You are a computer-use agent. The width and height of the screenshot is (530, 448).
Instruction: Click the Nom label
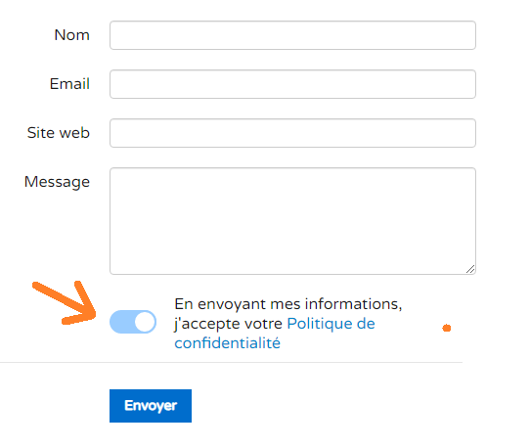pos(72,35)
